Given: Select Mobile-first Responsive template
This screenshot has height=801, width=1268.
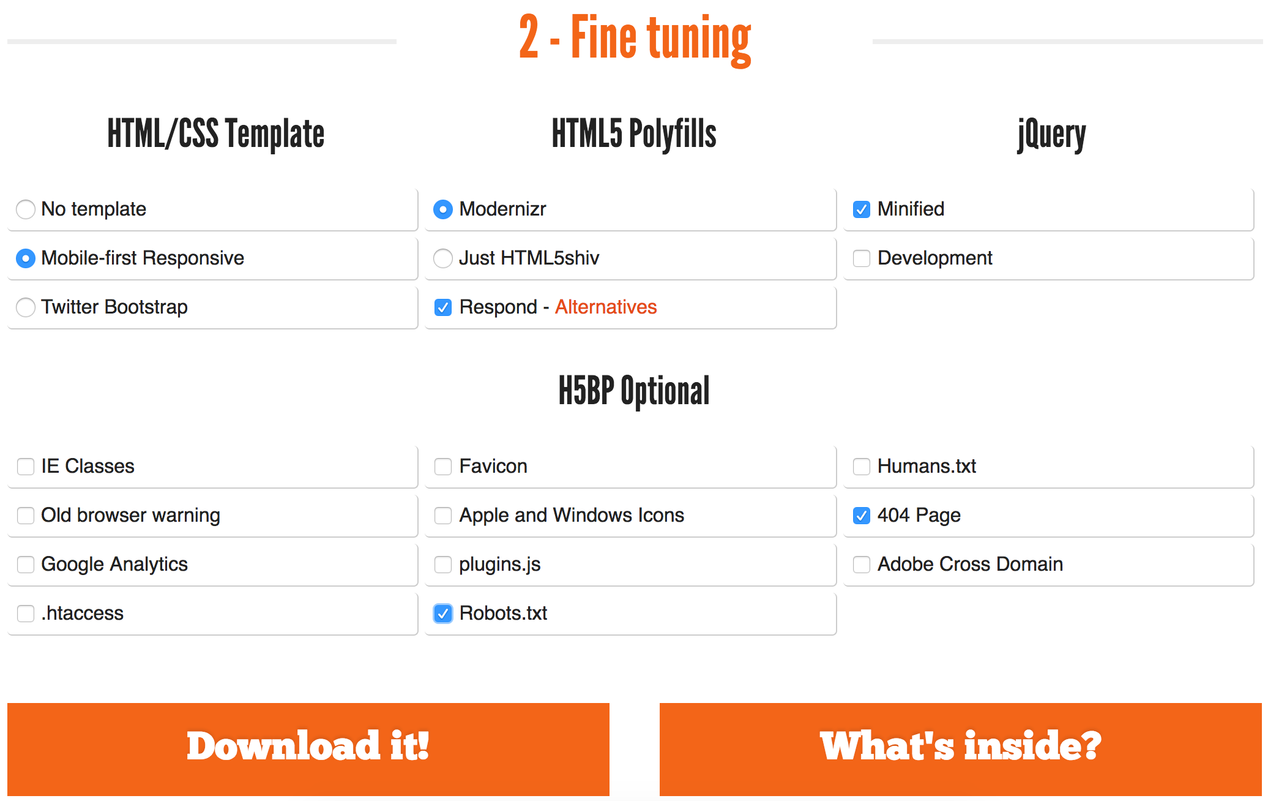Looking at the screenshot, I should tap(25, 257).
